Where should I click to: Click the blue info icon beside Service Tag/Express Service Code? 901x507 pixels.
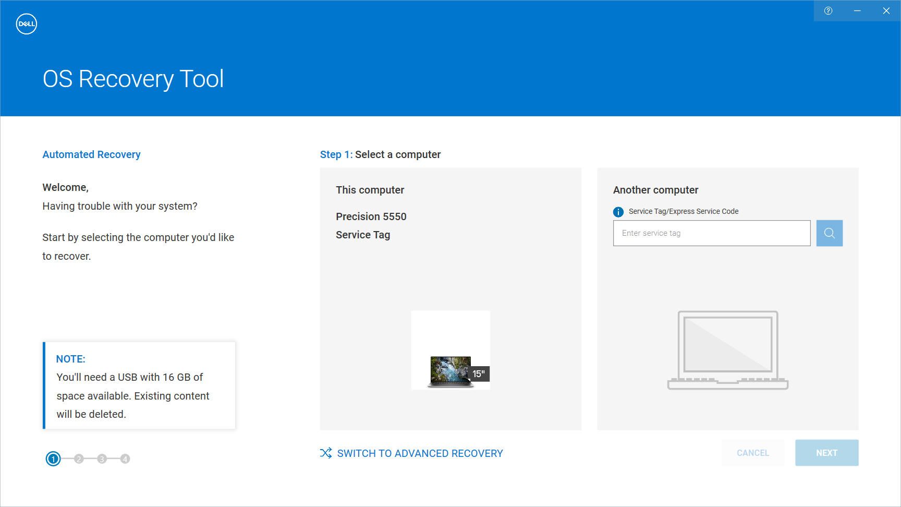[617, 212]
